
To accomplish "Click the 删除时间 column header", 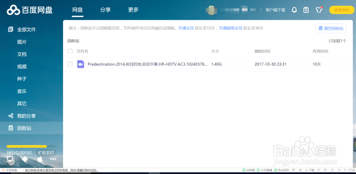I will 262,51.
